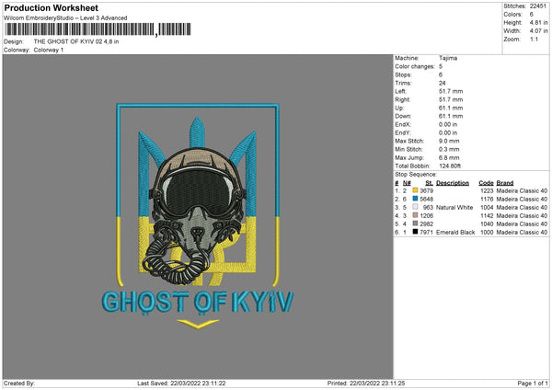The image size is (552, 390).
Task: Click stitch count 7971 in stop 6
Action: click(x=427, y=233)
